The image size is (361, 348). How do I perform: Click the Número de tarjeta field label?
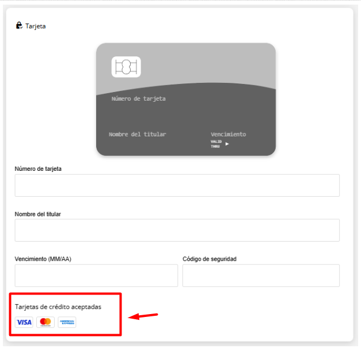(x=38, y=169)
